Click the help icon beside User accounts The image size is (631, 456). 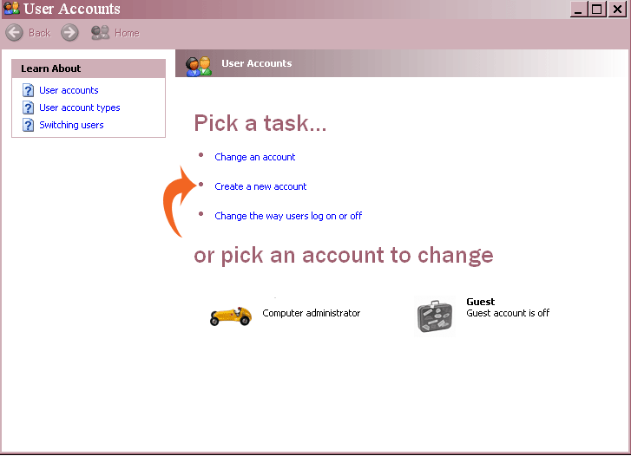click(x=28, y=90)
